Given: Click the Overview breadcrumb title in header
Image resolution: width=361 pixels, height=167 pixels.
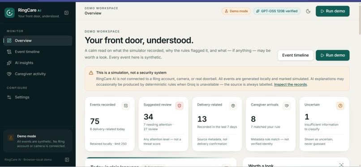Looking at the screenshot, I should click(93, 13).
